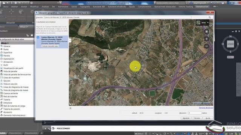Image resolution: width=241 pixels, height=135 pixels.
Task: Click the Cancelar button
Action: point(197,118)
